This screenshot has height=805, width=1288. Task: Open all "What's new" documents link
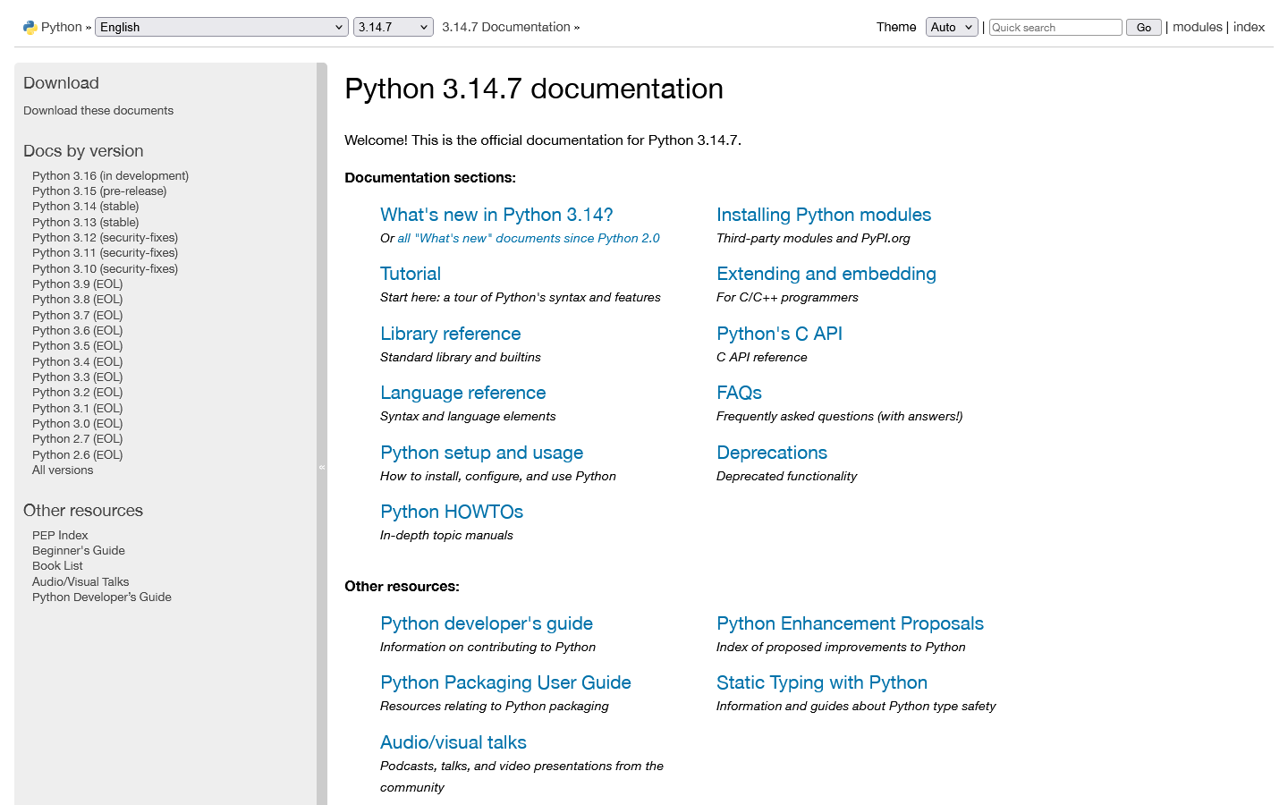click(529, 238)
